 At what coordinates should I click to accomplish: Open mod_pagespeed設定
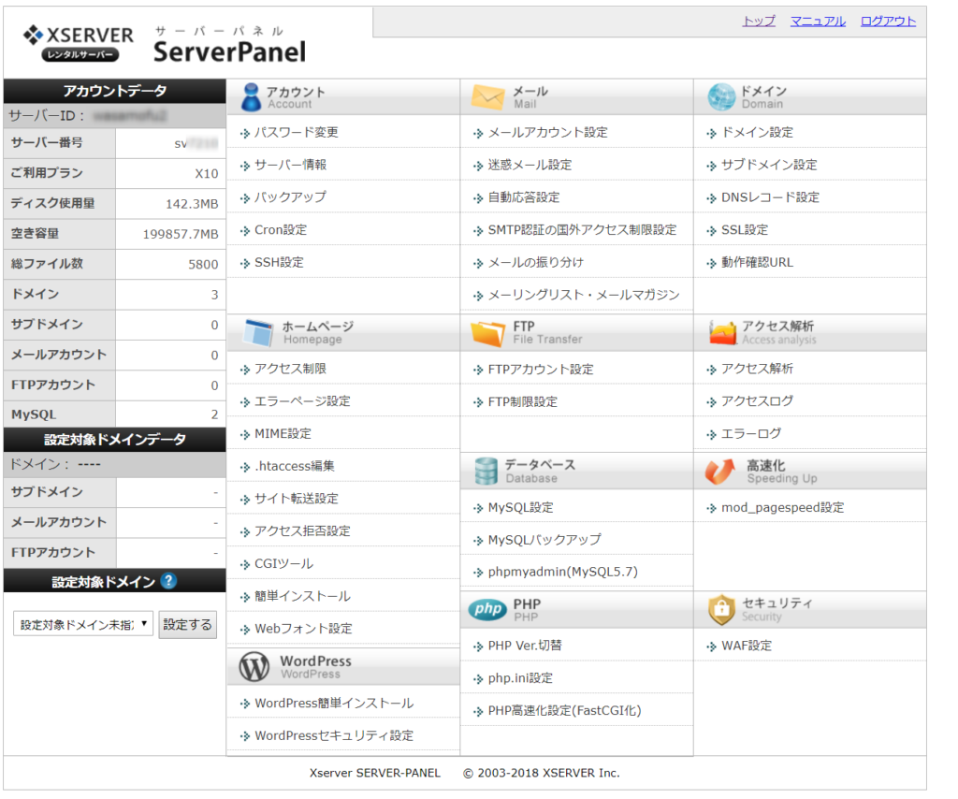tap(783, 507)
